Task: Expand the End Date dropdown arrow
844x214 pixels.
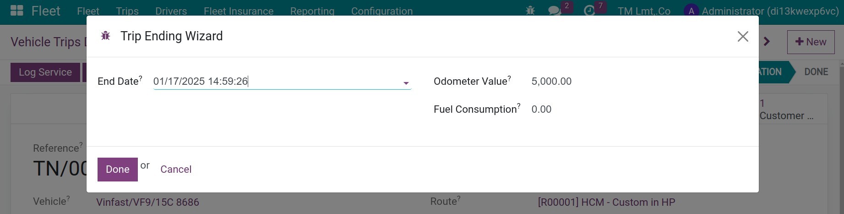Action: click(406, 83)
